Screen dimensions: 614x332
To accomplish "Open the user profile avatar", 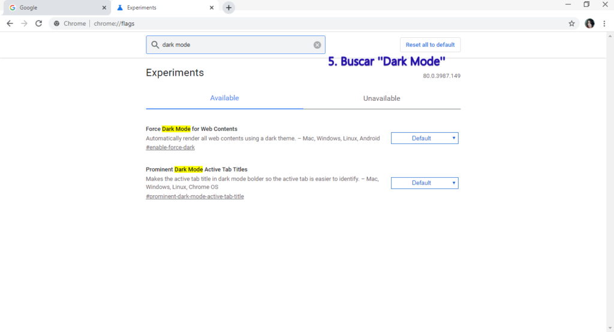I will pos(589,23).
